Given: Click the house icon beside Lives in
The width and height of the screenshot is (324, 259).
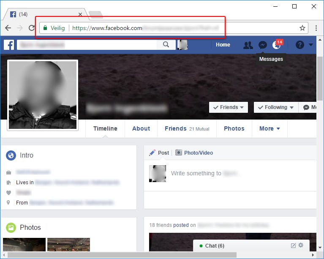Looking at the screenshot, I should click(x=9, y=182).
